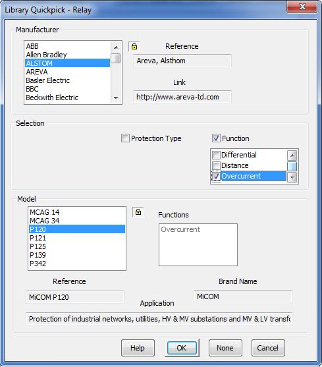
Task: Click the None button
Action: pyautogui.click(x=225, y=348)
